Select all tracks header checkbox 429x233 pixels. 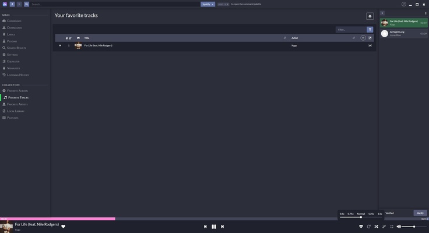pyautogui.click(x=370, y=38)
